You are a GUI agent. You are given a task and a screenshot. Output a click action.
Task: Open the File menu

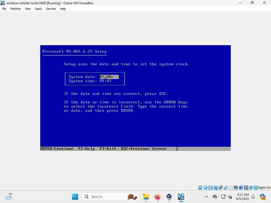(4, 9)
